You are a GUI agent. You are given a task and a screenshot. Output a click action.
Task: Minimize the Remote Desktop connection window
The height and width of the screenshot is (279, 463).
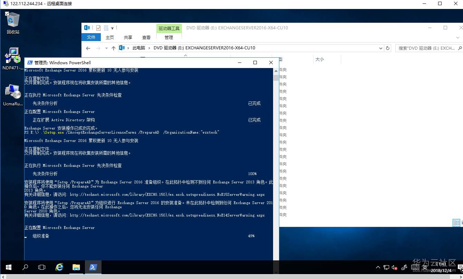[x=424, y=4]
